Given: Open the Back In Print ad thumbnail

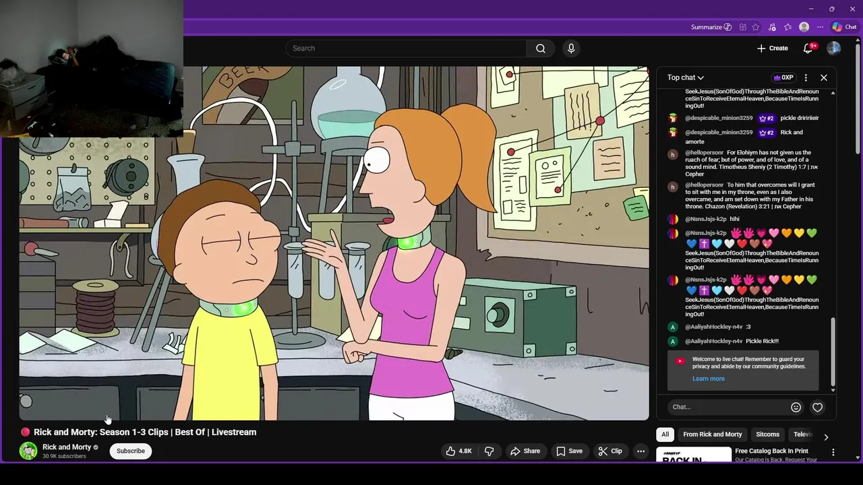Looking at the screenshot, I should (x=694, y=455).
